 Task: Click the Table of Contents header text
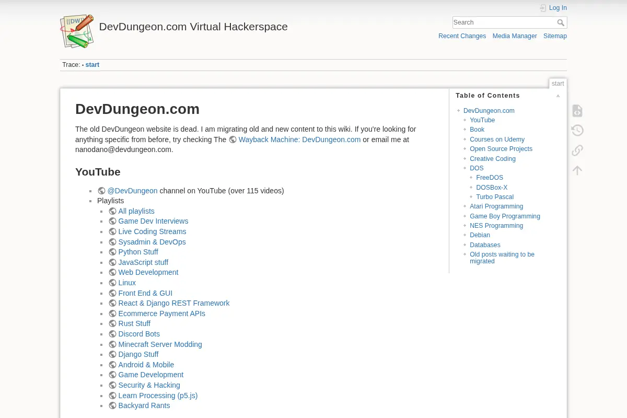[487, 96]
